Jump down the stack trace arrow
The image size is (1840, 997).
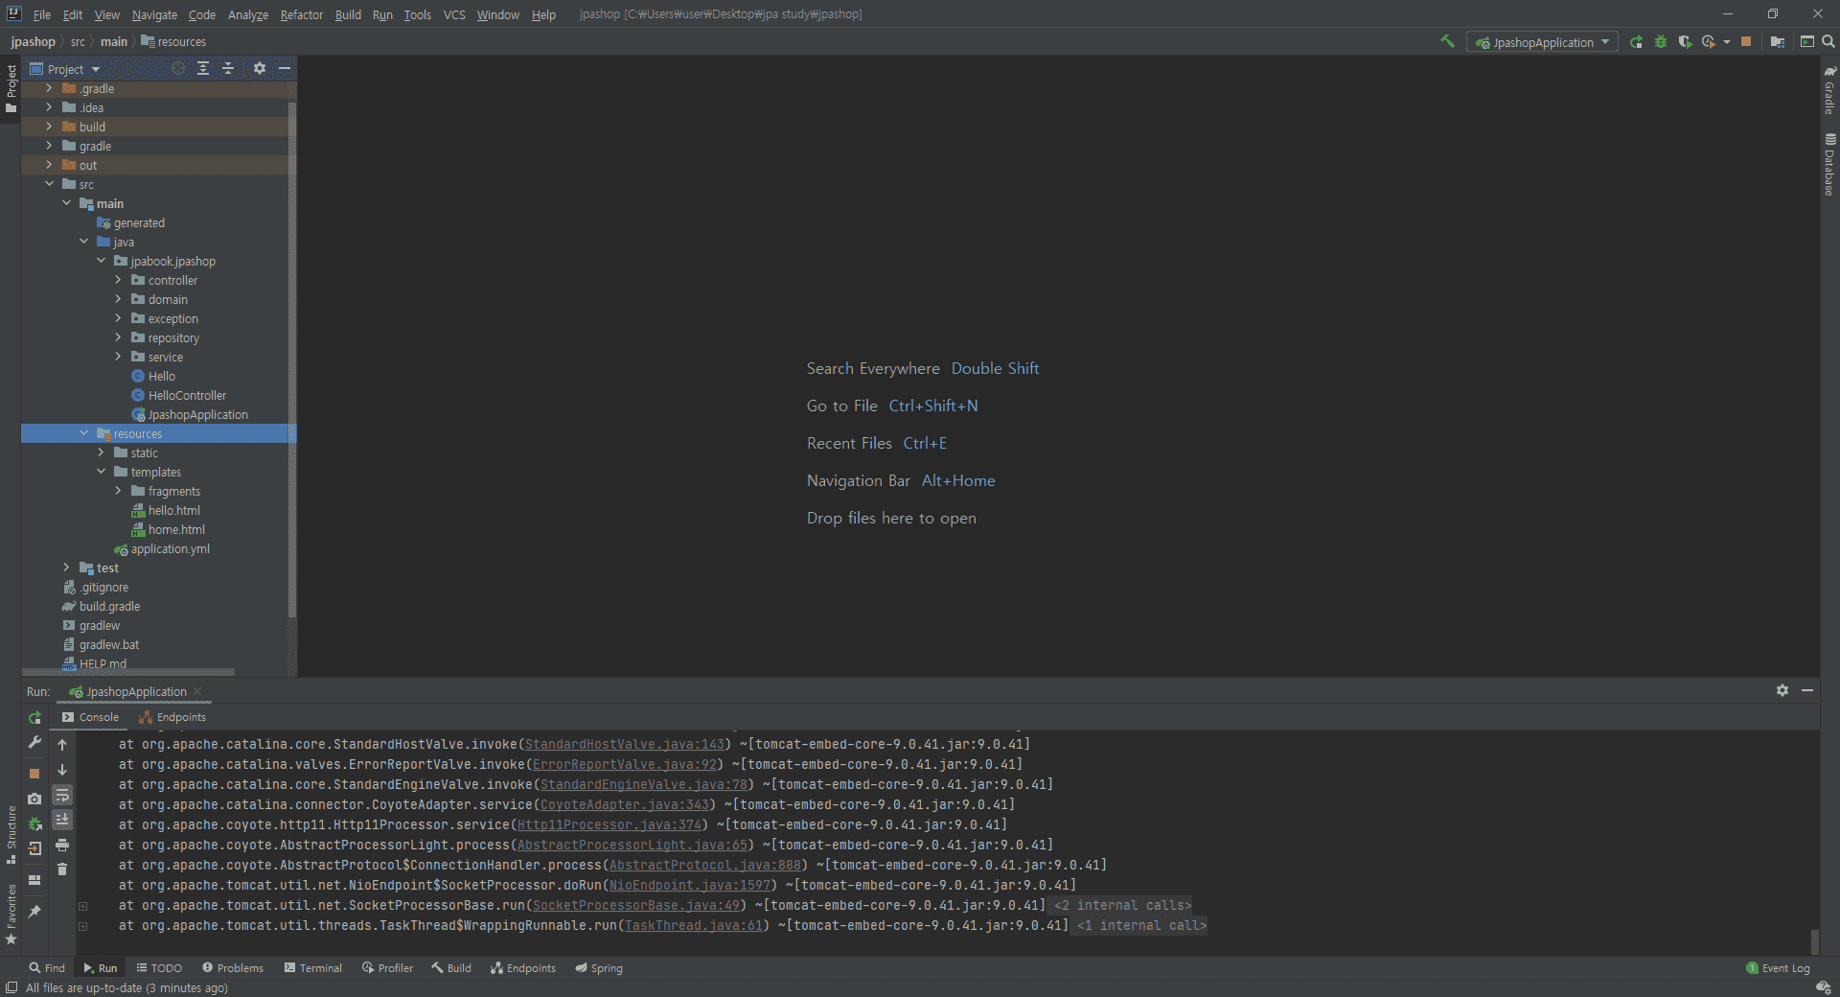62,770
